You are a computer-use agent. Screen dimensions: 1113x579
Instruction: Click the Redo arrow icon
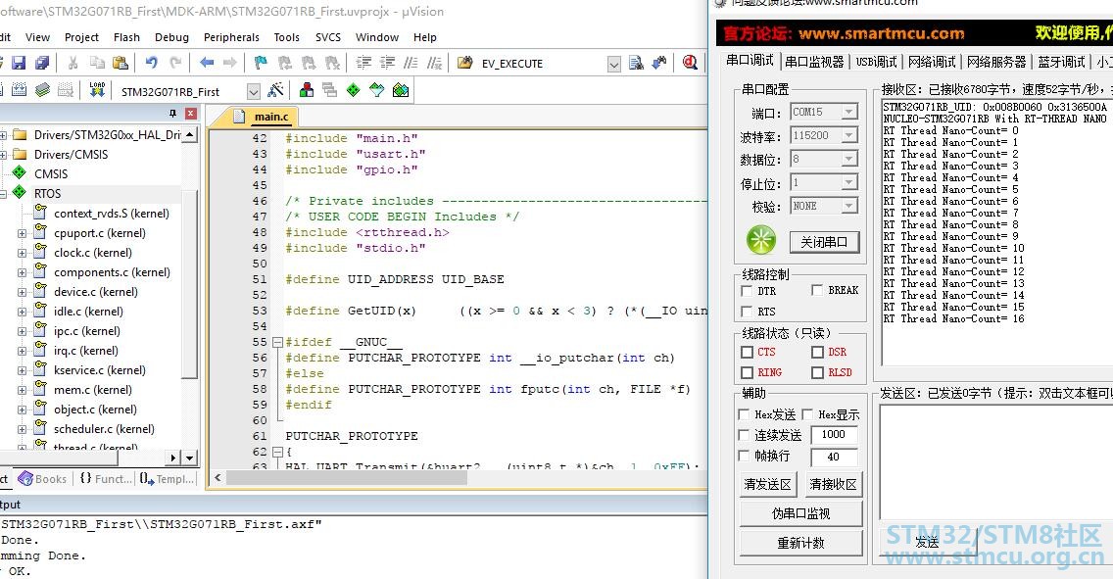175,63
